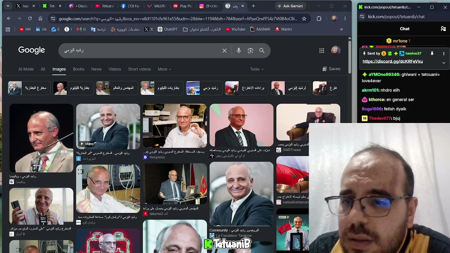
Task: Click the Google logo
Action: click(32, 50)
